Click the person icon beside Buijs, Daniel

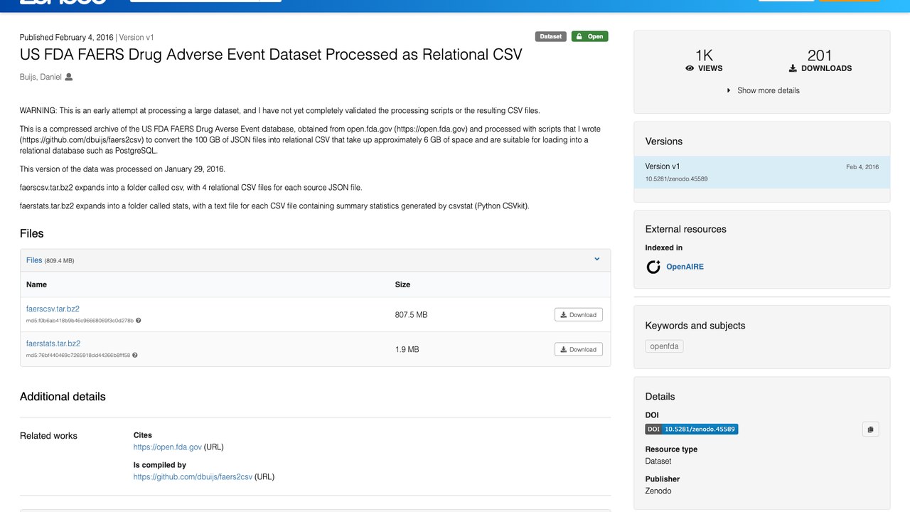click(69, 77)
